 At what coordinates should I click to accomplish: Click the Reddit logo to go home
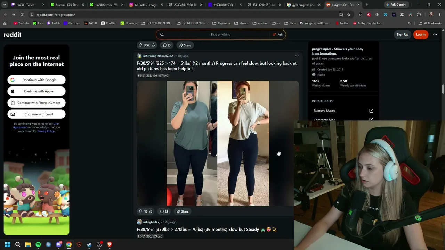tap(13, 35)
